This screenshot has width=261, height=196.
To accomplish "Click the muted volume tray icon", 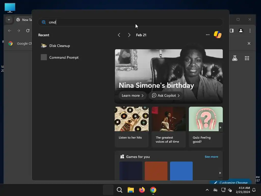I will coord(230,190).
